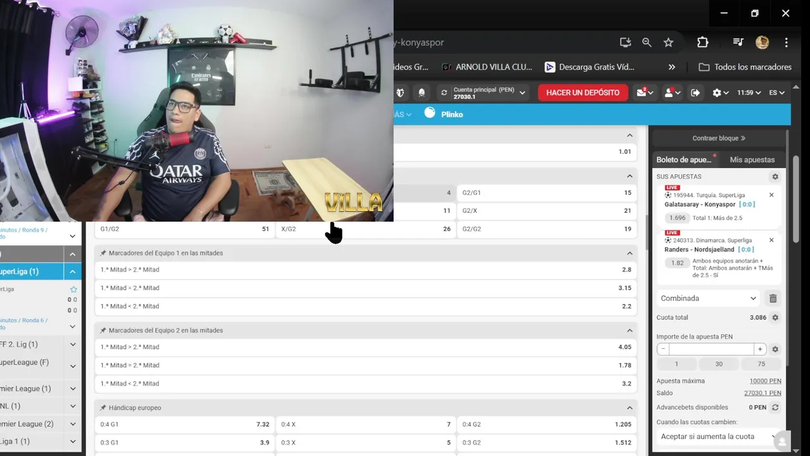810x456 pixels.
Task: Open the Descarga Gratis Víd... bookmark
Action: 589,67
